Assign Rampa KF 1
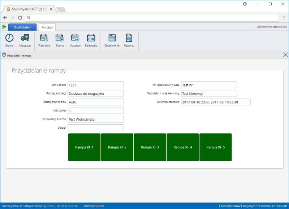This screenshot has height=209, width=289. pyautogui.click(x=84, y=147)
